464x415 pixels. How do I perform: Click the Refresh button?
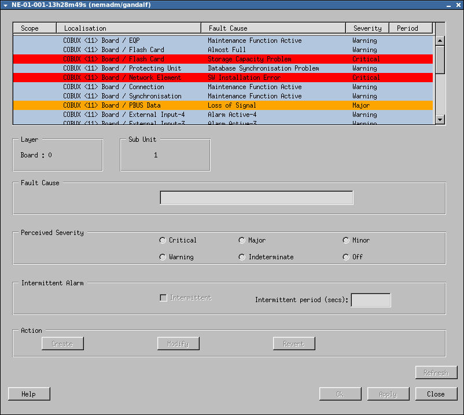pyautogui.click(x=436, y=373)
